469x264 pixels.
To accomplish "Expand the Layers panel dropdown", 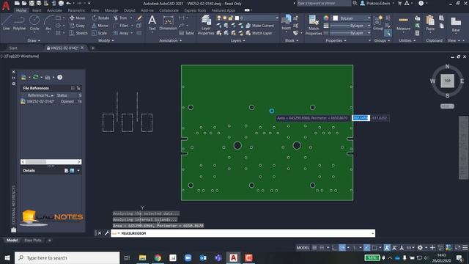I will 237,40.
